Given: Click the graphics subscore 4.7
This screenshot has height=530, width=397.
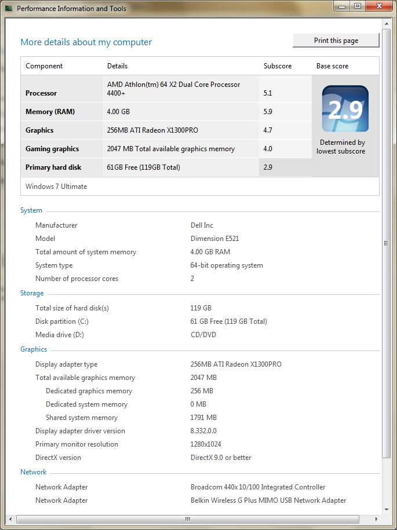Looking at the screenshot, I should 268,130.
